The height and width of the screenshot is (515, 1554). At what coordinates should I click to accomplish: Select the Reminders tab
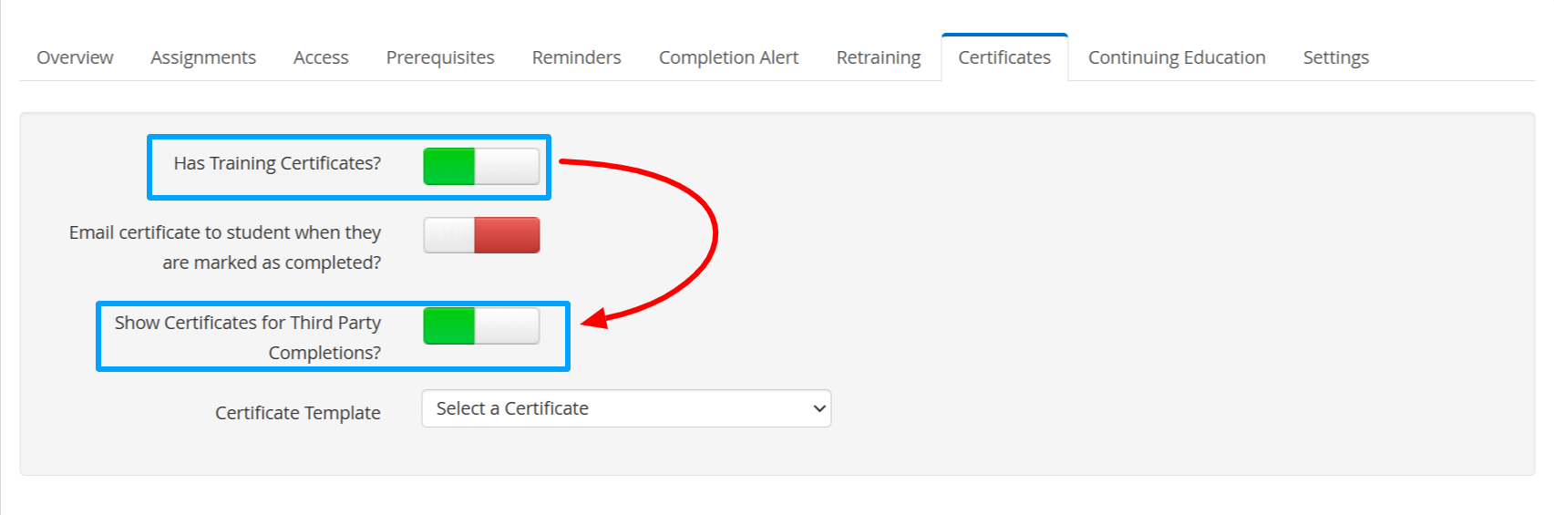[576, 57]
